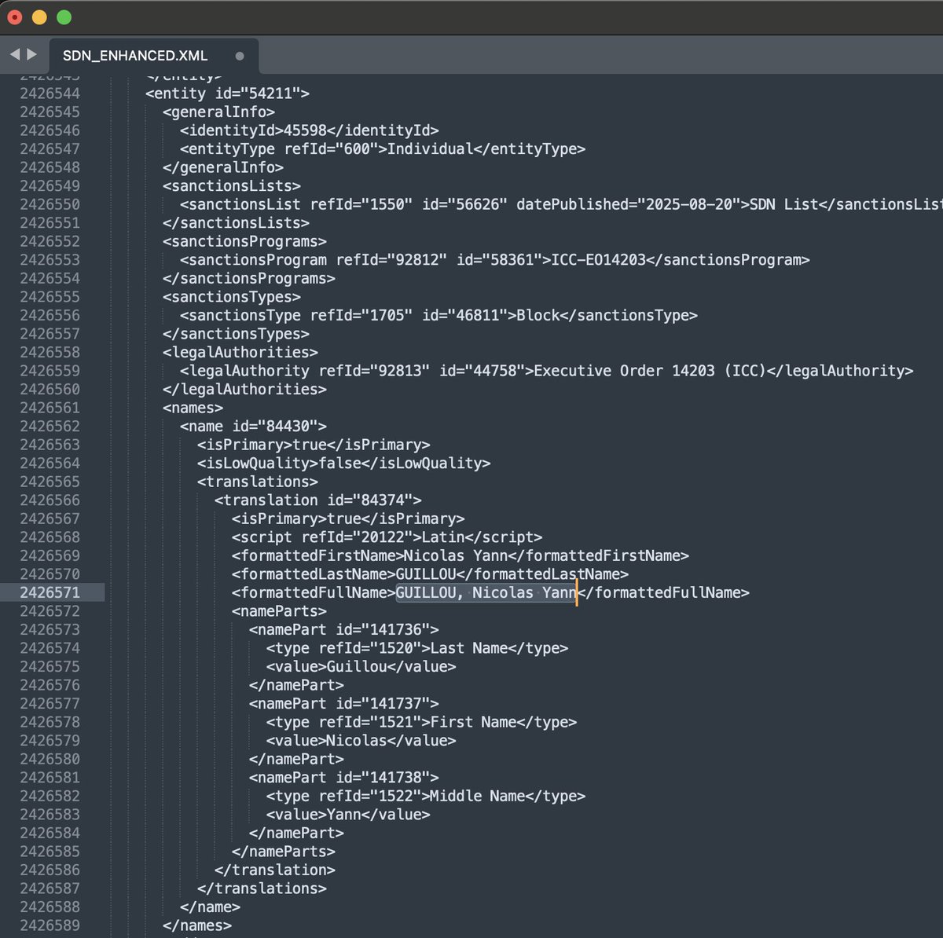Click the isLowQuality value 'false'
943x938 pixels.
340,463
